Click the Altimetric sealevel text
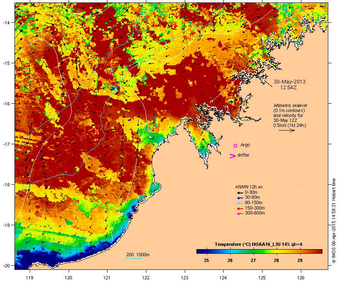 290,105
